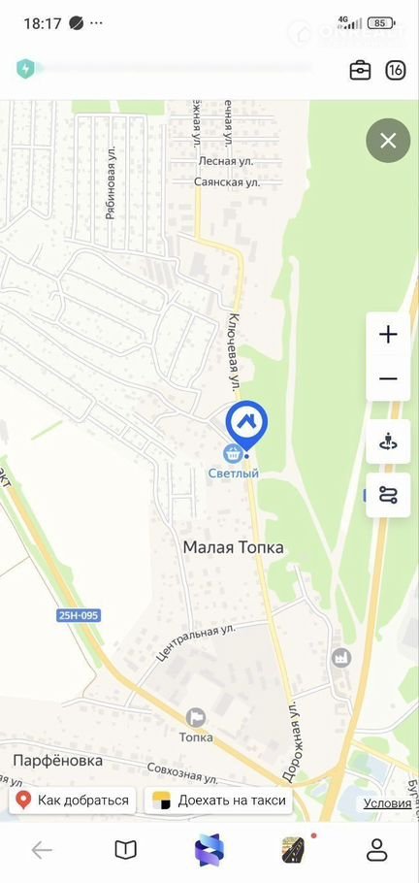Open the thumbnail app icon with red dot
Screen dimensions: 419x883
[x=294, y=850]
